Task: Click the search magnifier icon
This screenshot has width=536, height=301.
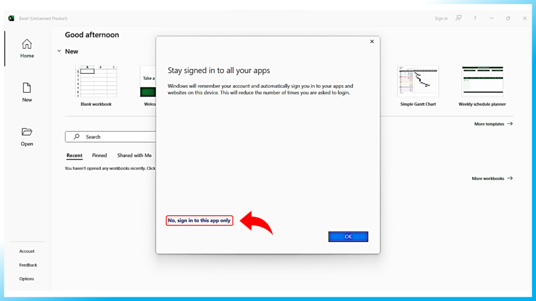Action: point(76,137)
